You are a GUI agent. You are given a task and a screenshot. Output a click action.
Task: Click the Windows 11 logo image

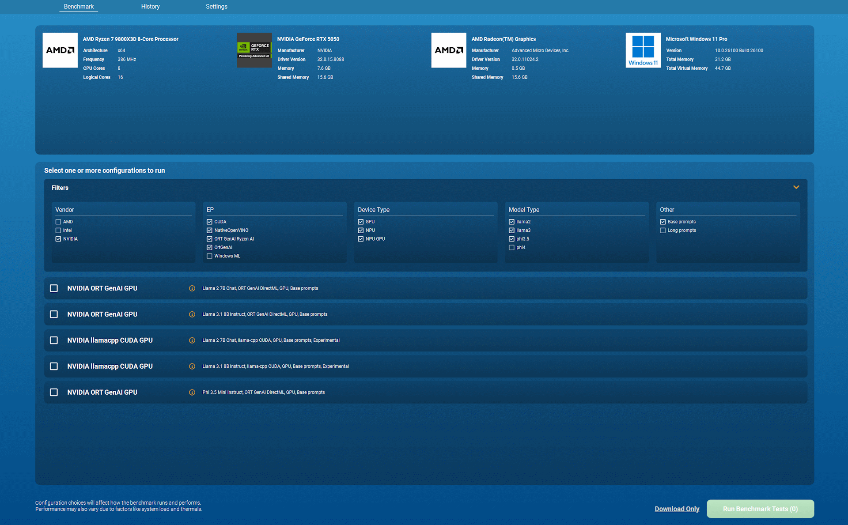643,50
